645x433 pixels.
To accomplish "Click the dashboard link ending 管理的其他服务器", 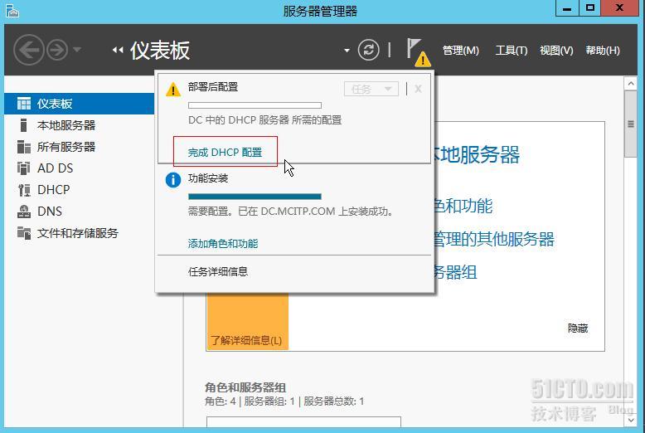I will 494,239.
